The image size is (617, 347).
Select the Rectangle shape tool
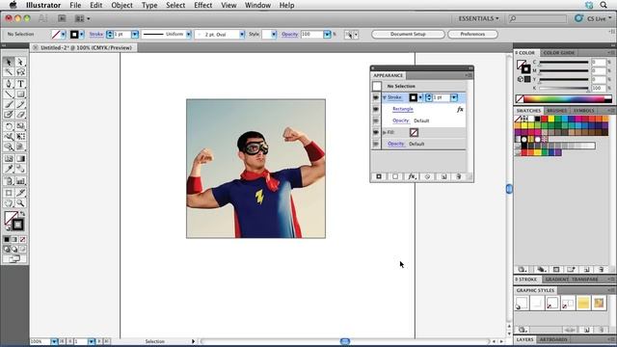[20, 94]
